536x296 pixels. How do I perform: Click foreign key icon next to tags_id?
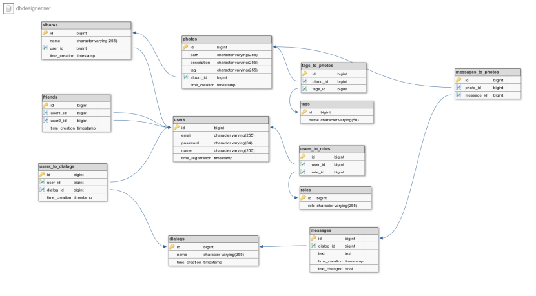pyautogui.click(x=305, y=89)
